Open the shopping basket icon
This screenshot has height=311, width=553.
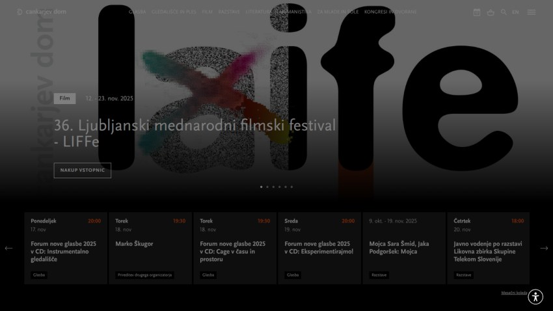[x=491, y=12]
